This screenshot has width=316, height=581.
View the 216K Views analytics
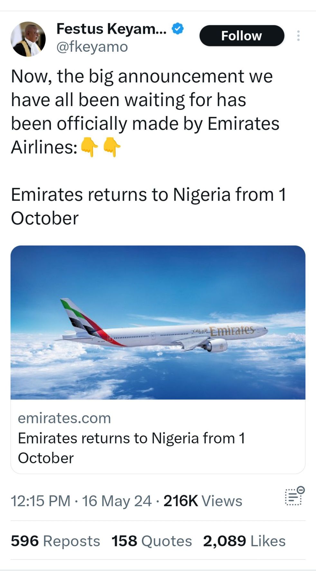(x=203, y=501)
